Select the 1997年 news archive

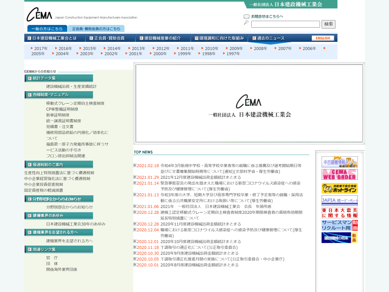233,54
